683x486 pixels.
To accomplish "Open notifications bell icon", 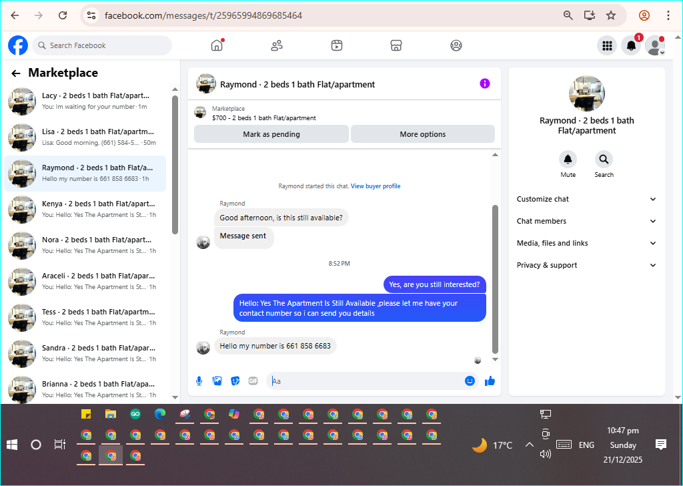I will [631, 45].
